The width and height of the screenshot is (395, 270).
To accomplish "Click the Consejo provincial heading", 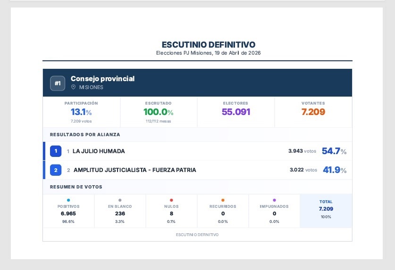I will pos(102,79).
